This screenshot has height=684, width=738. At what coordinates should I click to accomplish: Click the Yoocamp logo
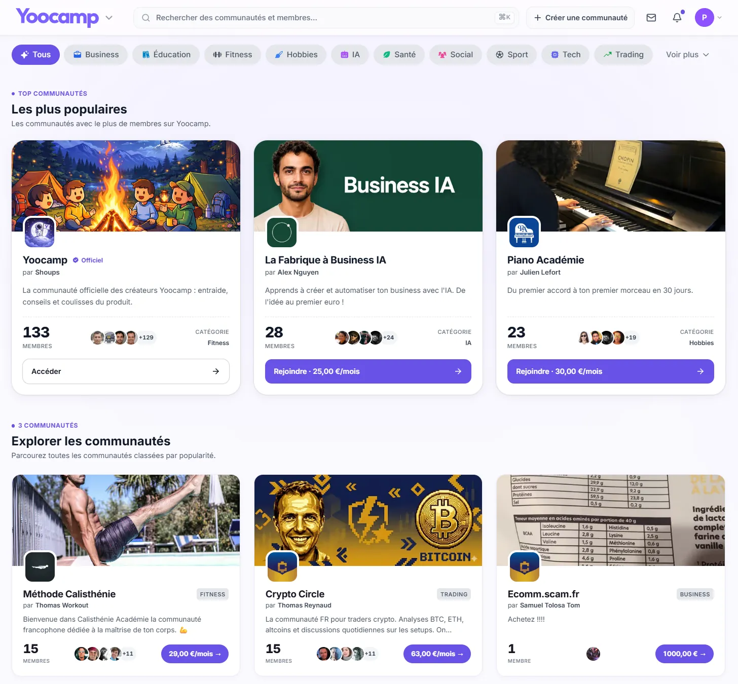pyautogui.click(x=57, y=17)
